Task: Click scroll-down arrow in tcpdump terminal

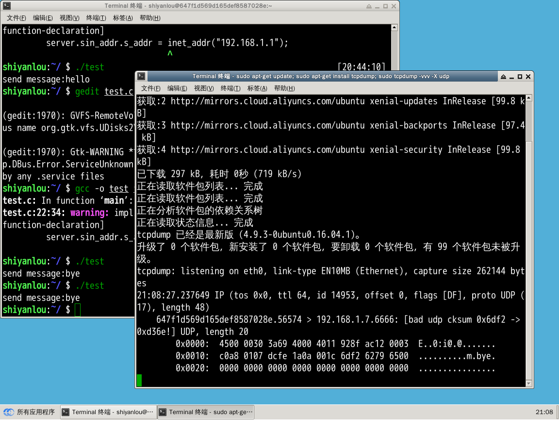Action: coord(529,384)
